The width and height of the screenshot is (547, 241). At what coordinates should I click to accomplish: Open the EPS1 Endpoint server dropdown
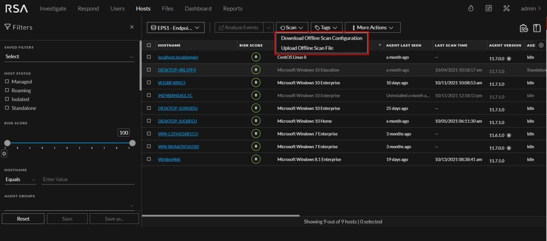coord(175,28)
